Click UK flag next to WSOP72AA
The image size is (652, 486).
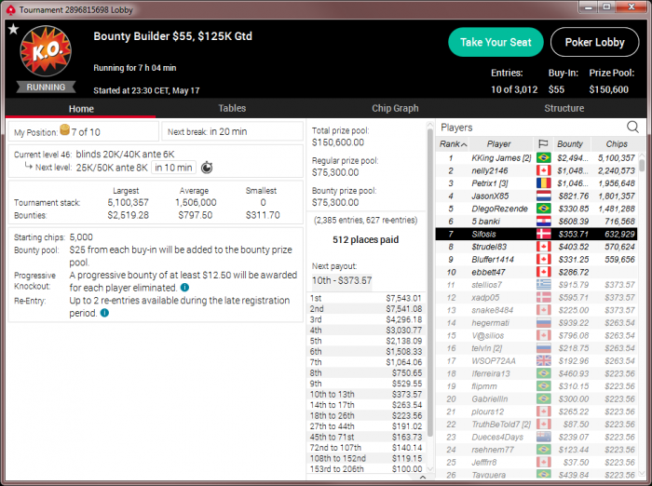coord(543,361)
